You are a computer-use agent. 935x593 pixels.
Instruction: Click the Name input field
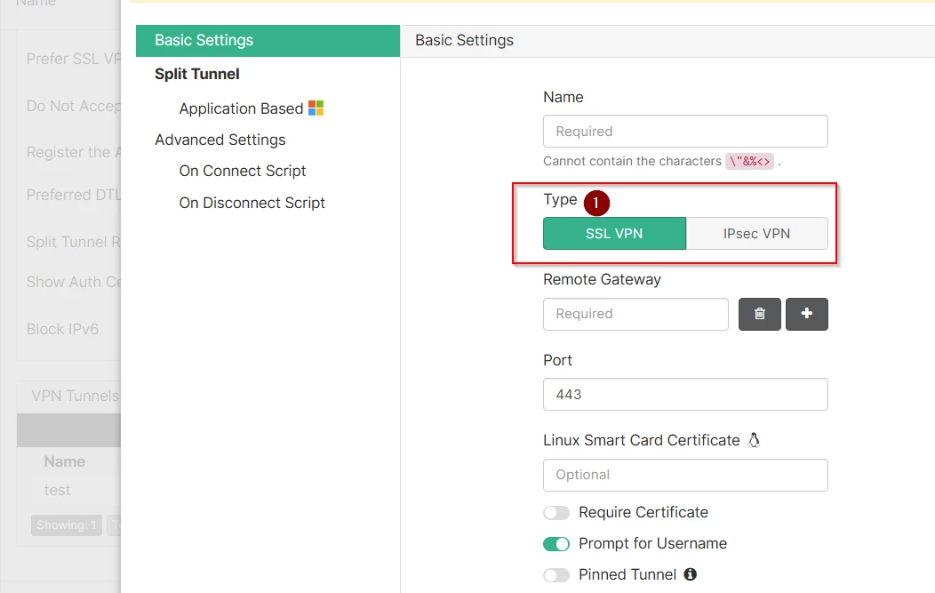(685, 132)
